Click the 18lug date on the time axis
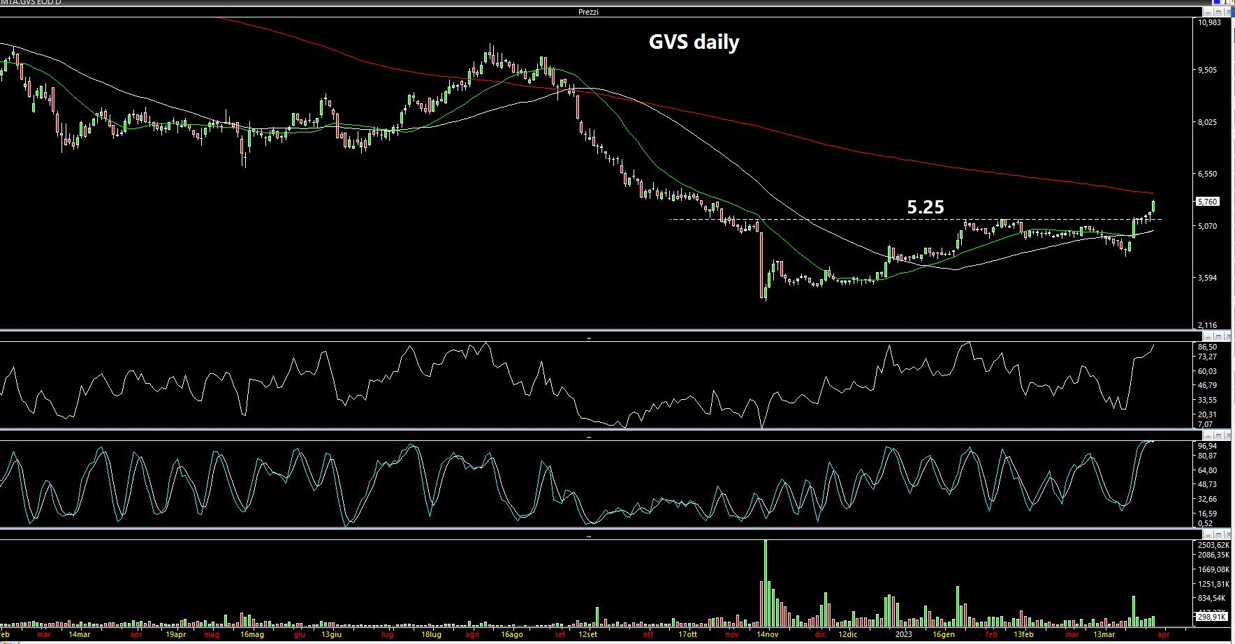Image resolution: width=1235 pixels, height=644 pixels. 431,634
